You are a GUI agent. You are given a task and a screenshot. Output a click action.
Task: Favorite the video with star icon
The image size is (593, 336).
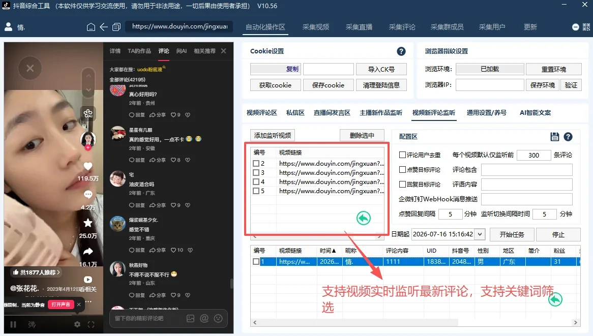click(x=88, y=223)
